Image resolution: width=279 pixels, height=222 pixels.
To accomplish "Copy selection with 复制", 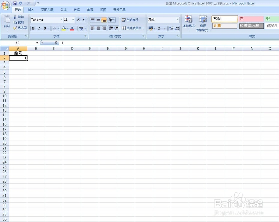I will click(18, 22).
